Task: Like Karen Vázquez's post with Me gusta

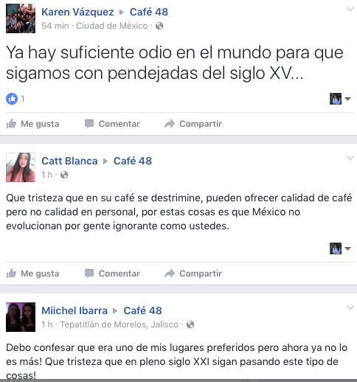Action: click(32, 124)
